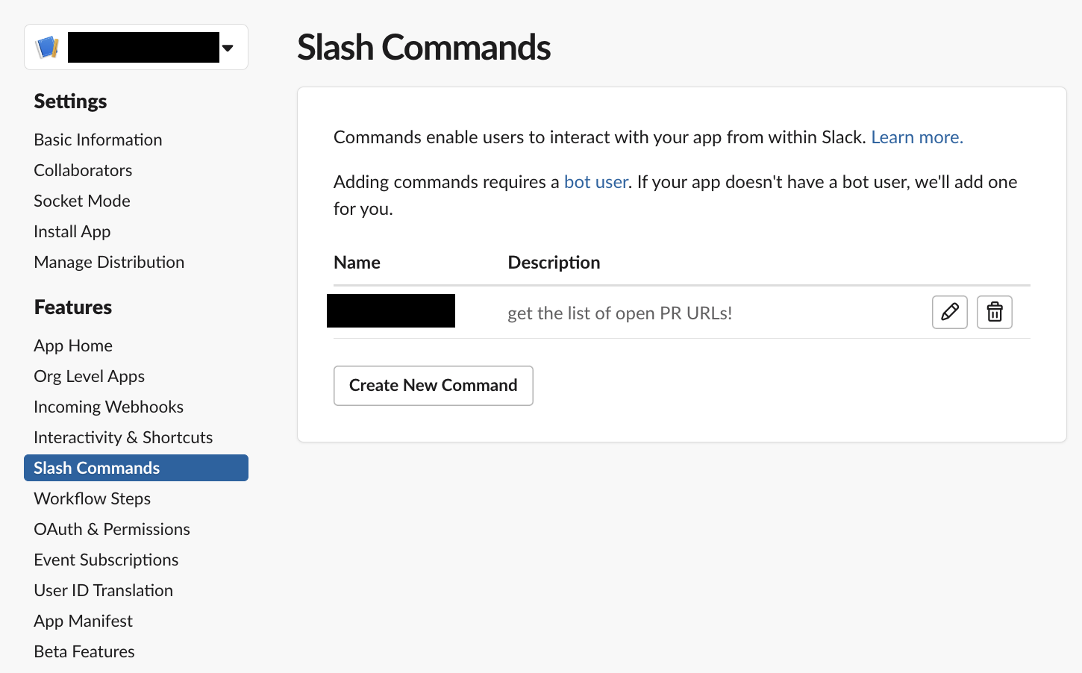
Task: Select Socket Mode in sidebar
Action: [x=82, y=201]
